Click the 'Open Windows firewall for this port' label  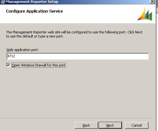pos(38,65)
